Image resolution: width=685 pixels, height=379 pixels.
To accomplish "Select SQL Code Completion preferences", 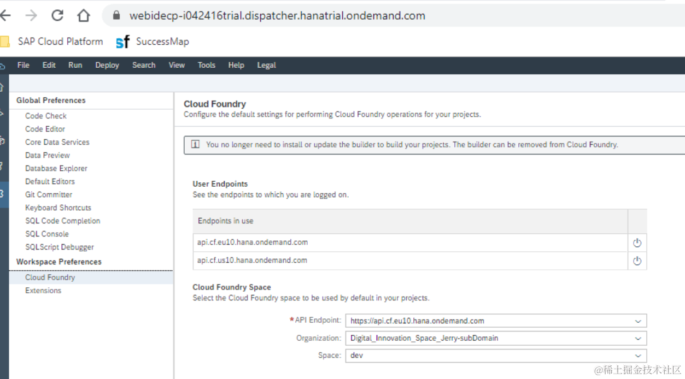I will (x=63, y=221).
